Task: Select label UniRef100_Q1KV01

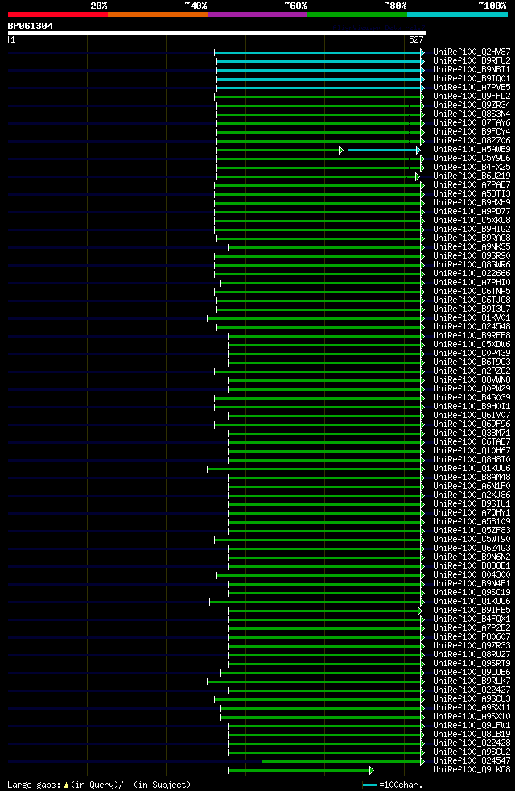Action: coord(472,317)
